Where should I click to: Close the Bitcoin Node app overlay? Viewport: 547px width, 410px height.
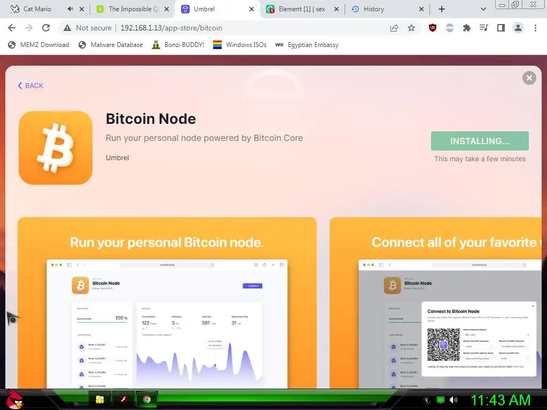[x=529, y=78]
